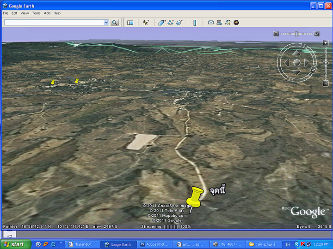
Task: Open the View menu
Action: (x=25, y=13)
